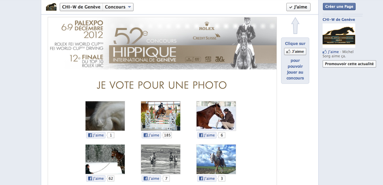Like the snowy lunging photo with 62 votes
This screenshot has width=383, height=185.
click(x=96, y=178)
